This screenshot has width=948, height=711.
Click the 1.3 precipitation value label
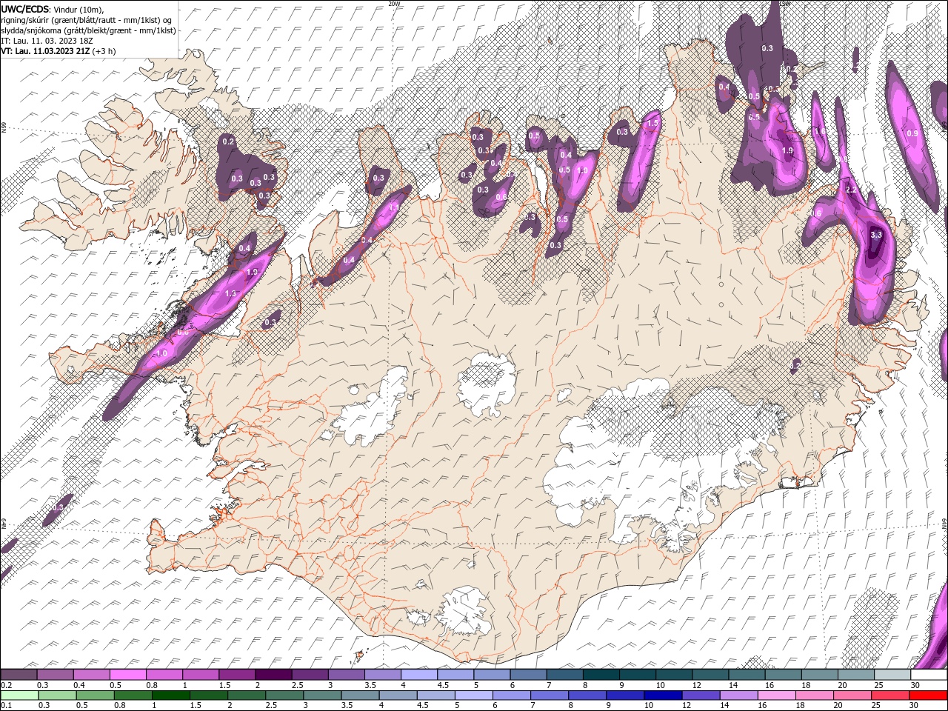coord(230,294)
